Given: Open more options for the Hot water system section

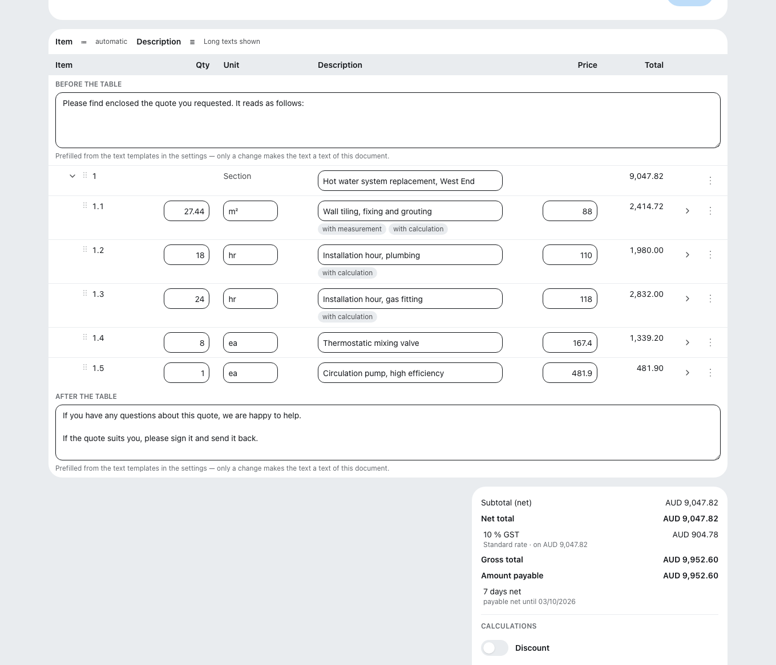Looking at the screenshot, I should point(710,181).
